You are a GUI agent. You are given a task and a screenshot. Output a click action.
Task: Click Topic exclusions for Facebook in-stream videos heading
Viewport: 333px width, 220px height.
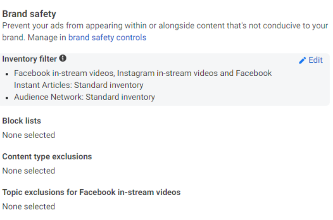[x=91, y=192]
